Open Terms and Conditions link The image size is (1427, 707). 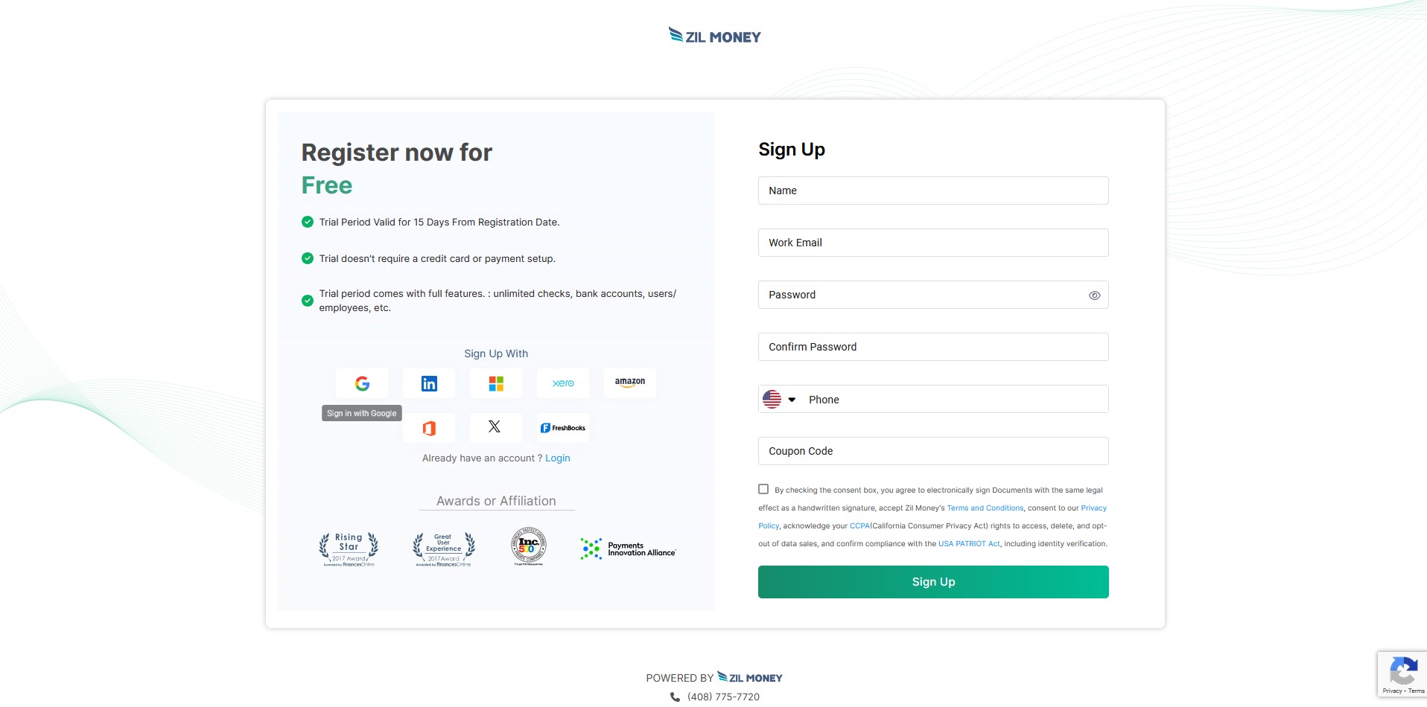pyautogui.click(x=985, y=508)
